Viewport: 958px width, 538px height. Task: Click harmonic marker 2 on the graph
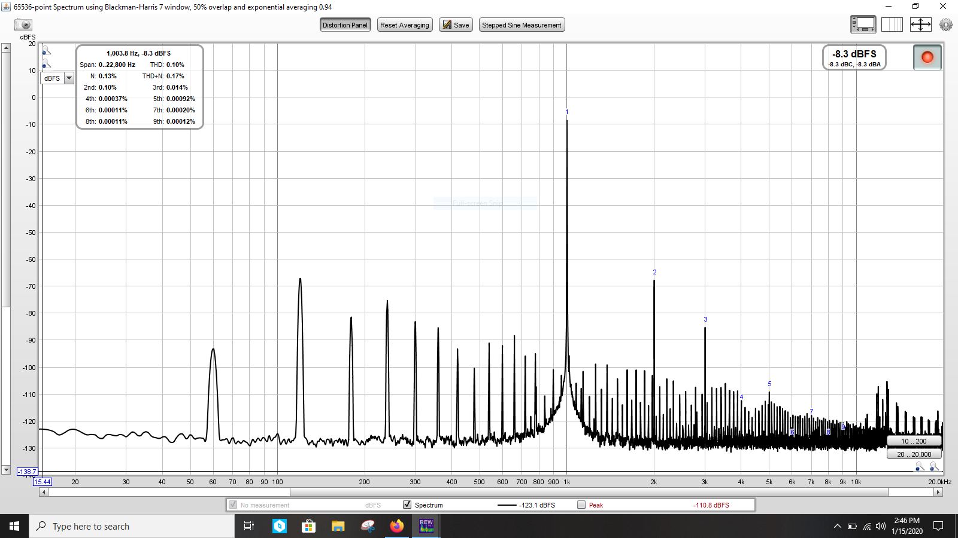click(654, 273)
